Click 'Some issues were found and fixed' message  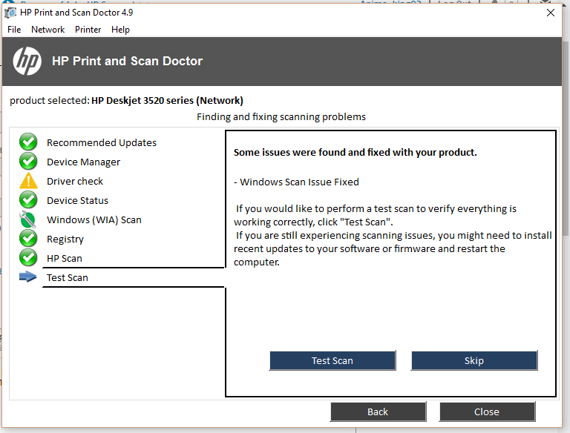pos(356,152)
